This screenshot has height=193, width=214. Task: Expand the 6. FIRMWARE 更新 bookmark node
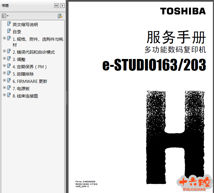4,81
